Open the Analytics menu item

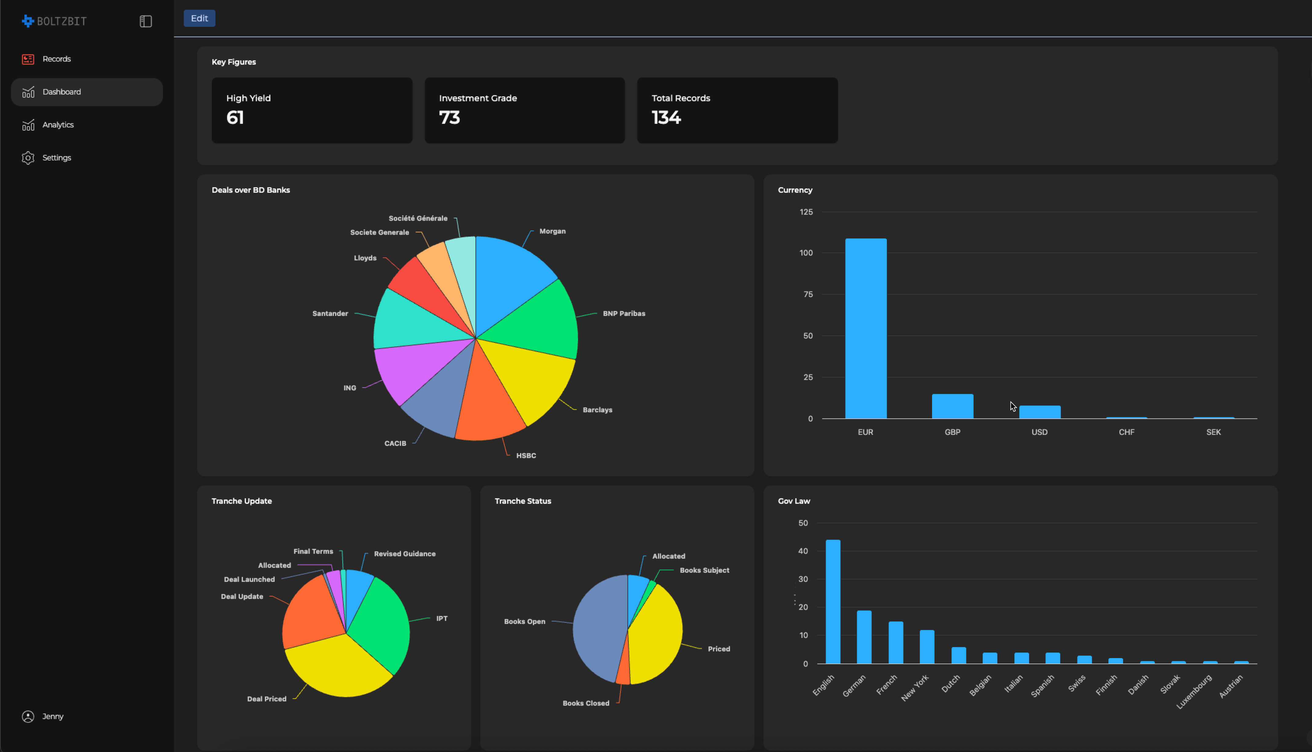point(58,125)
